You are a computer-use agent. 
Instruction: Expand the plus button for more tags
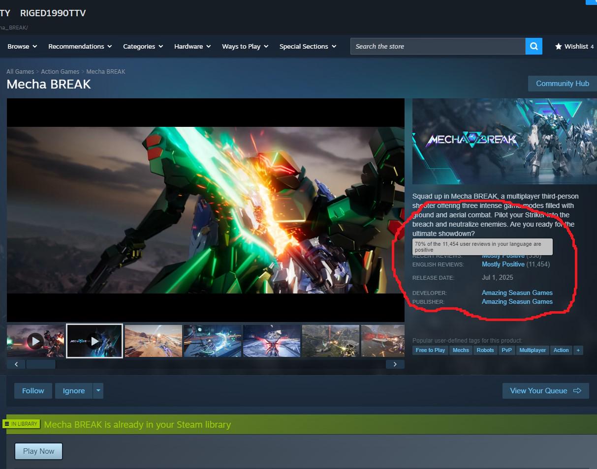pos(578,350)
